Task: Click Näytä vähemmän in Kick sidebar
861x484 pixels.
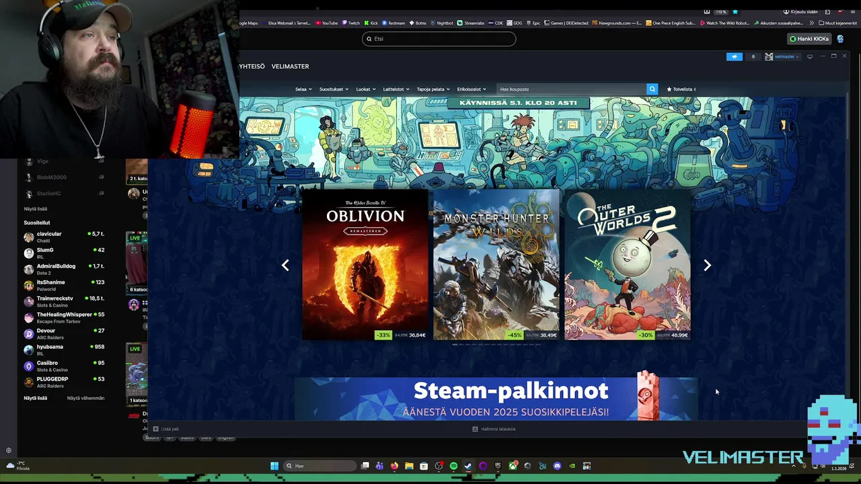Action: tap(85, 398)
